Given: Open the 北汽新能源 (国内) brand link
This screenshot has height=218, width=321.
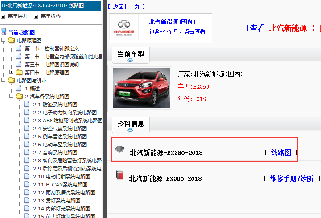Looking at the screenshot, I should coord(173,22).
